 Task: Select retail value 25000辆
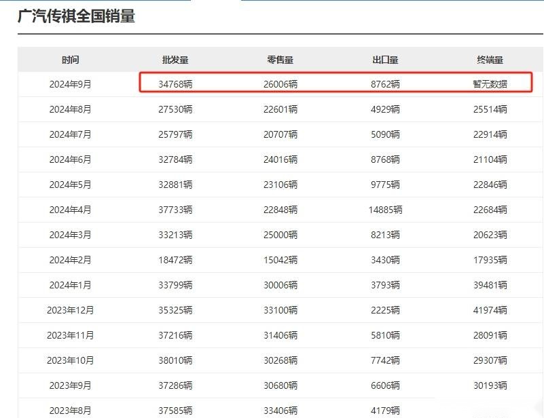click(x=280, y=235)
